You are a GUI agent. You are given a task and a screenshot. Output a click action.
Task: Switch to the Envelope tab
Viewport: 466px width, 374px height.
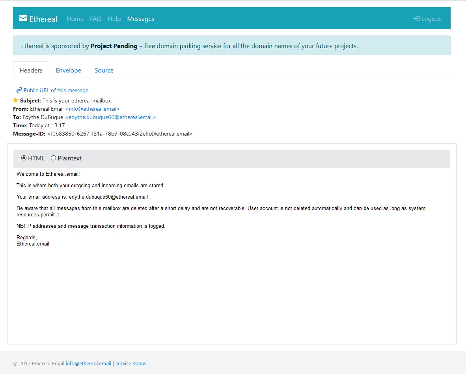68,70
